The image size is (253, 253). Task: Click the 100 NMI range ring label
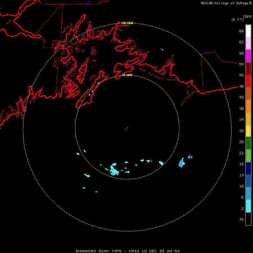coord(127,23)
